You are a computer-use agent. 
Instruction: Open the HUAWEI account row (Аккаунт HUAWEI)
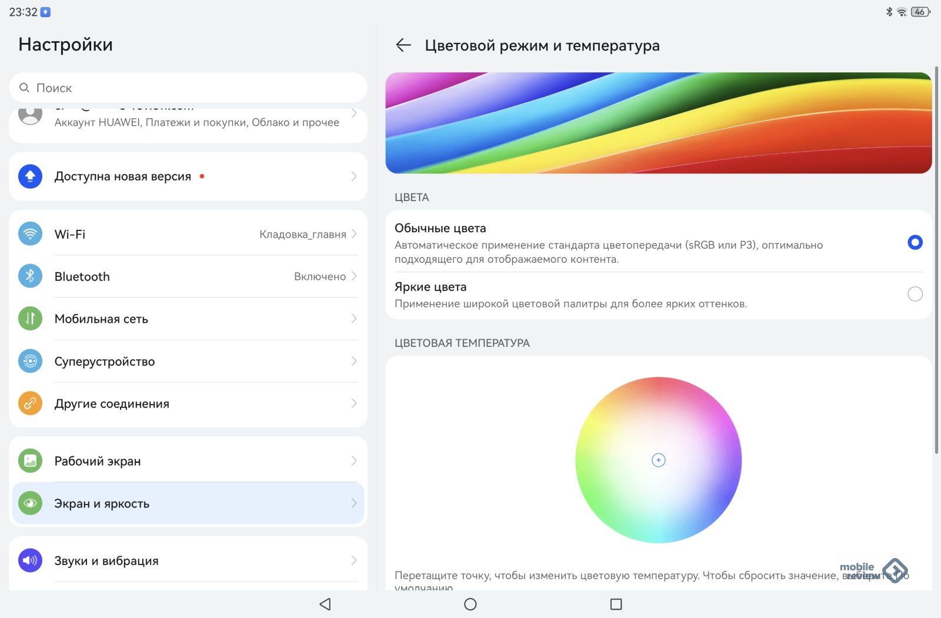tap(188, 122)
